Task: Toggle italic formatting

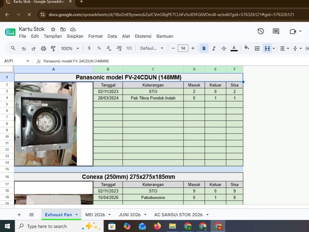Action: (x=214, y=48)
